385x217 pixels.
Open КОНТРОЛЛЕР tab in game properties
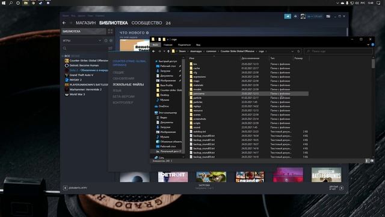pyautogui.click(x=123, y=102)
